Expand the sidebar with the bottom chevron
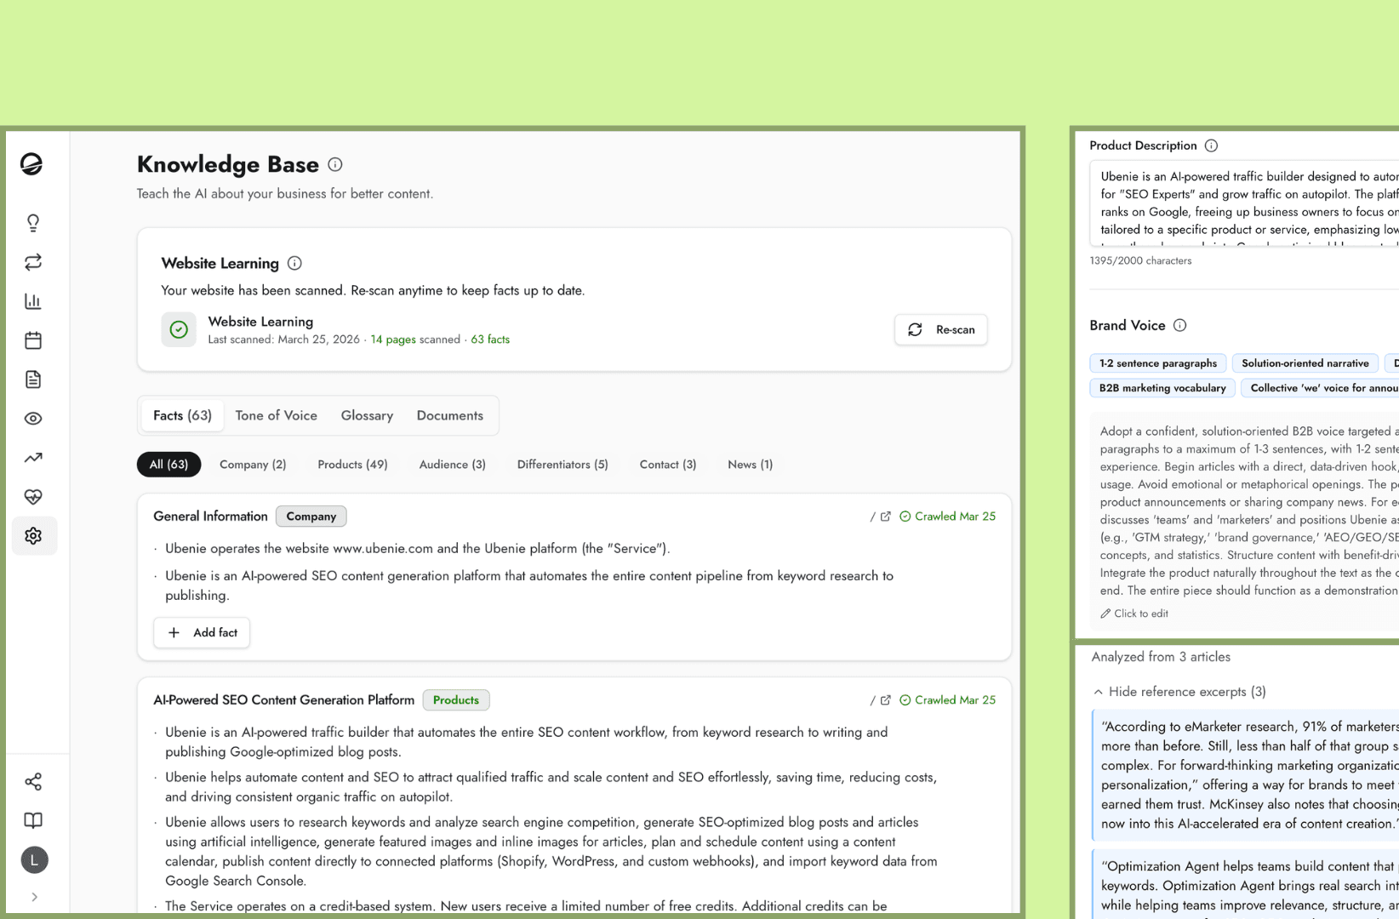1399x919 pixels. pyautogui.click(x=34, y=896)
